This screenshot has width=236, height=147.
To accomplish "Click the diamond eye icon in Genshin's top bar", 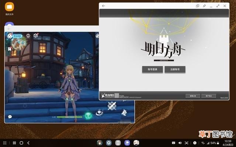I will pyautogui.click(x=28, y=36).
